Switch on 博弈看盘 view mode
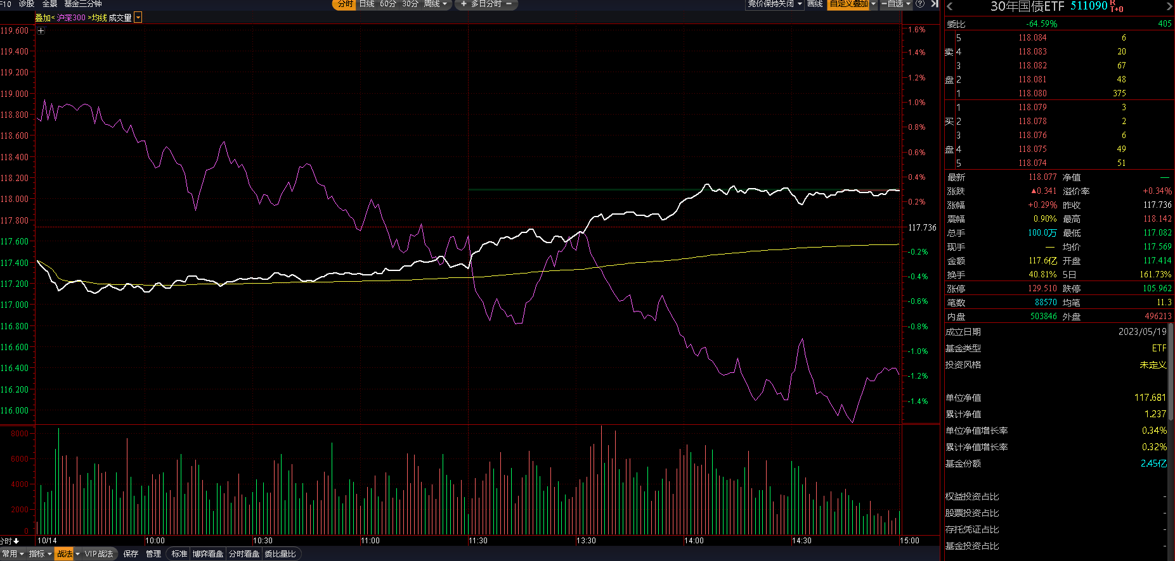Image resolution: width=1175 pixels, height=561 pixels. [x=208, y=554]
